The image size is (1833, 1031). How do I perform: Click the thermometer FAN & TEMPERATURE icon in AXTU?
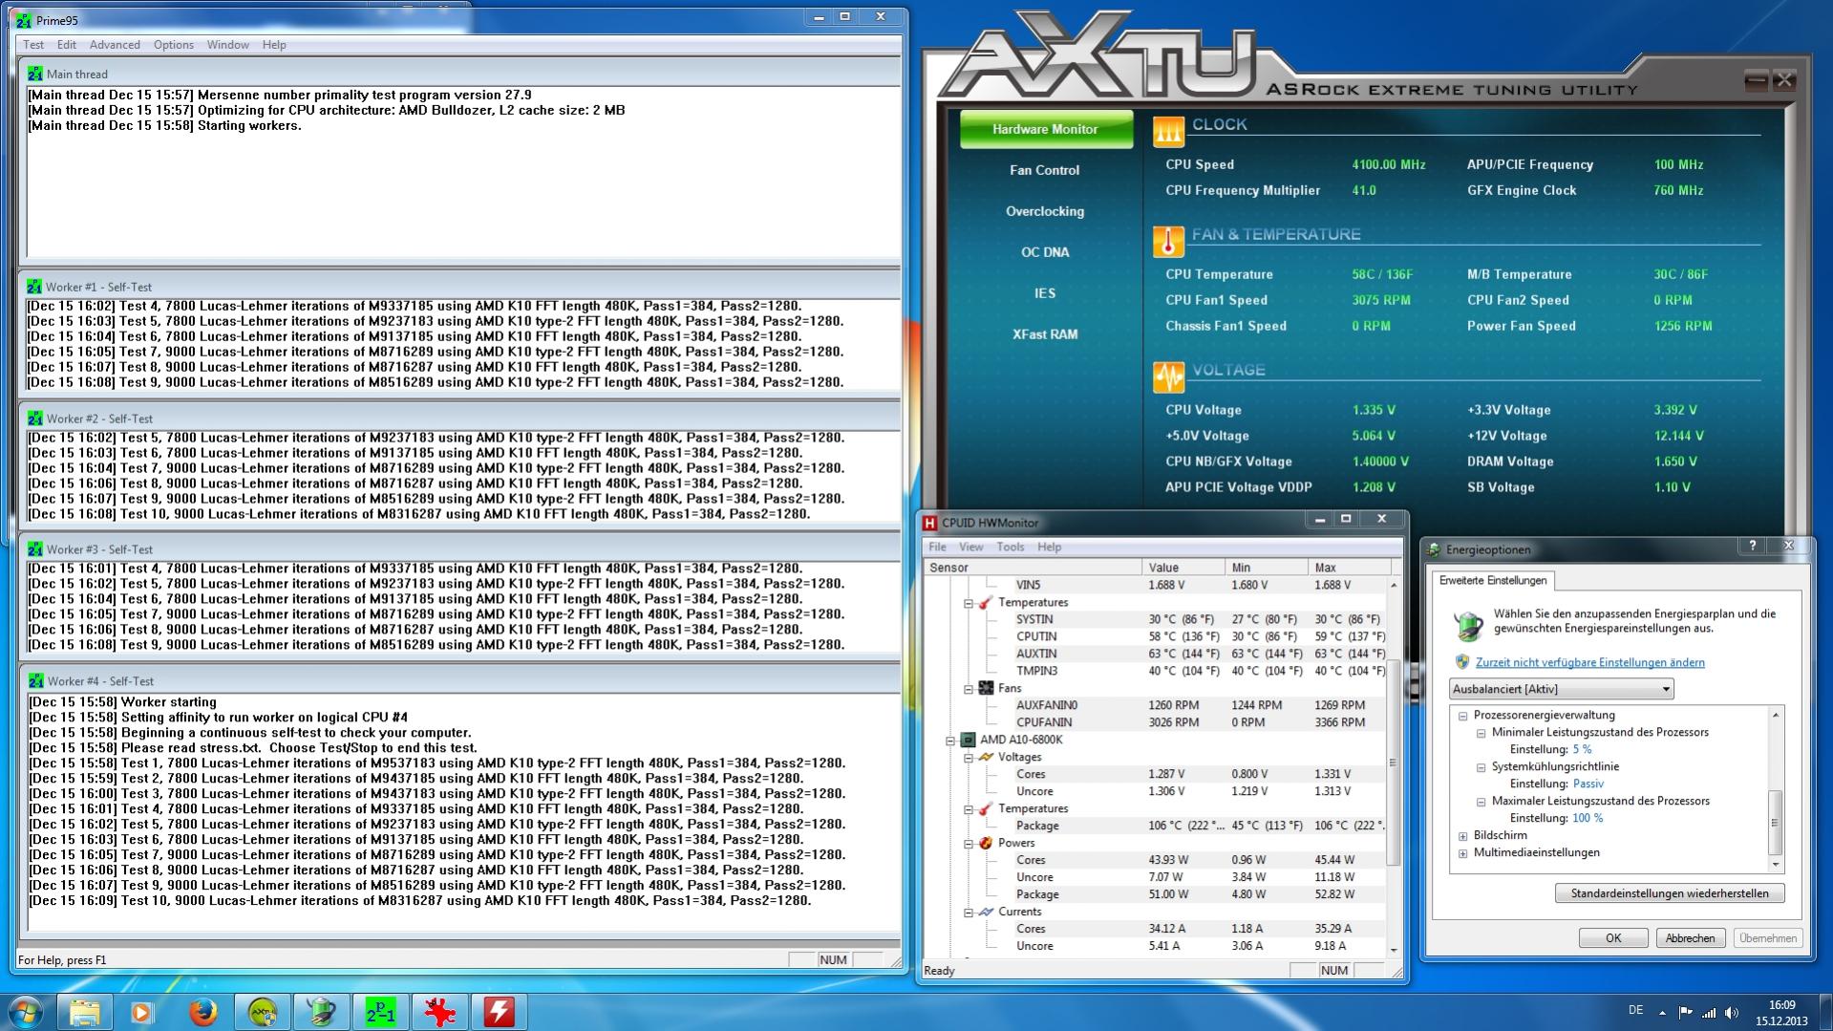(1168, 242)
